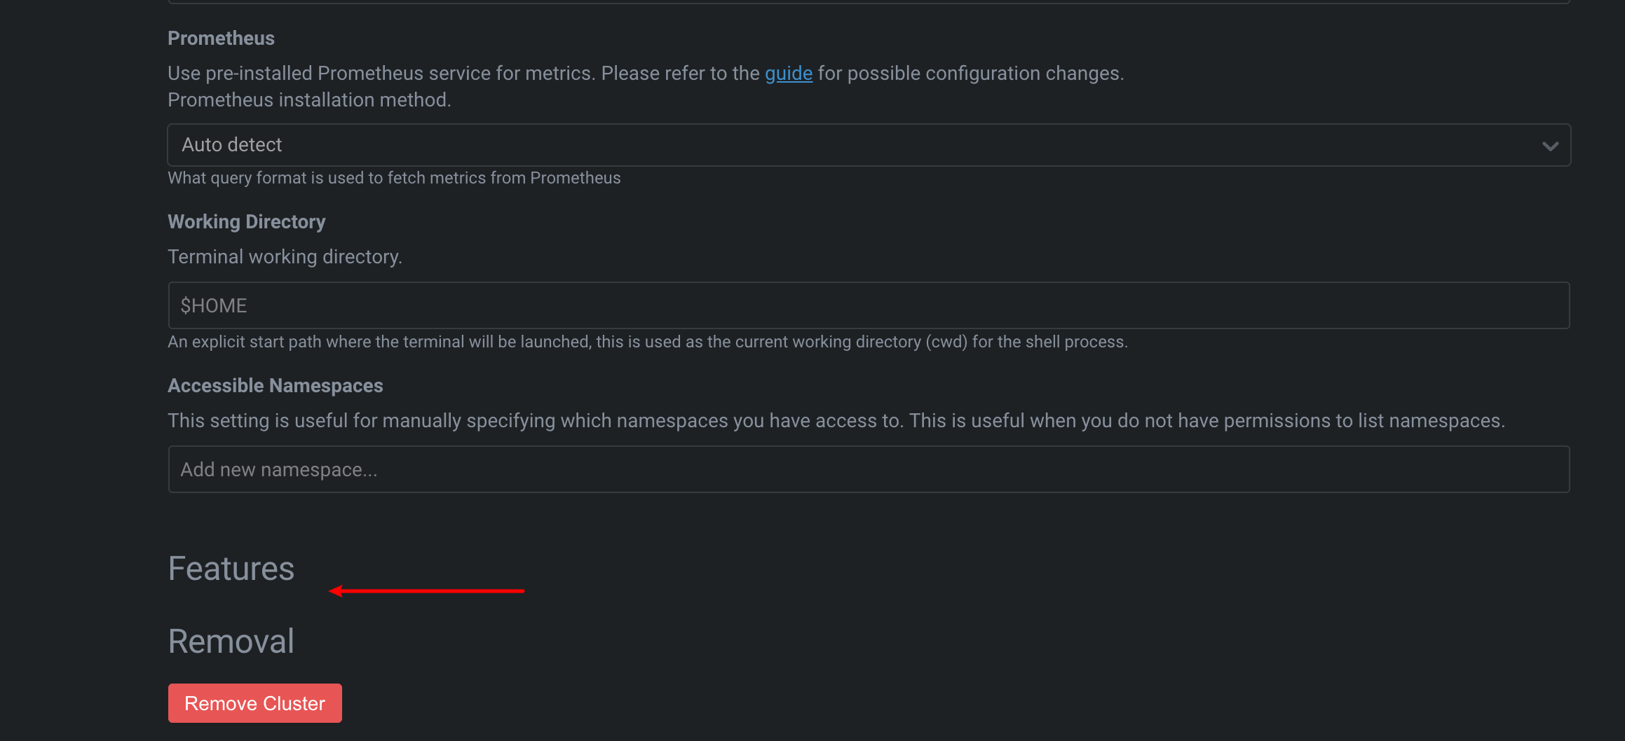Click the chevron on the Auto detect selector
This screenshot has width=1625, height=741.
[x=1551, y=145]
